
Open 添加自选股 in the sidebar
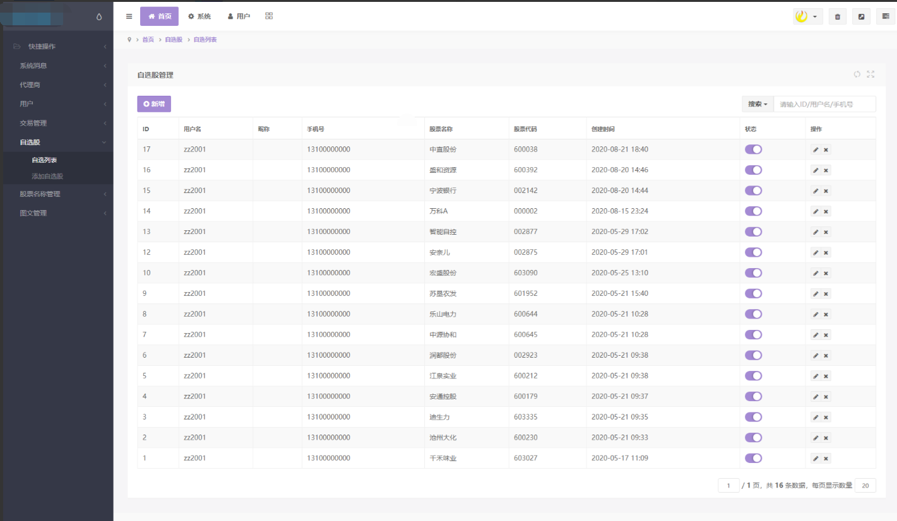pyautogui.click(x=47, y=176)
